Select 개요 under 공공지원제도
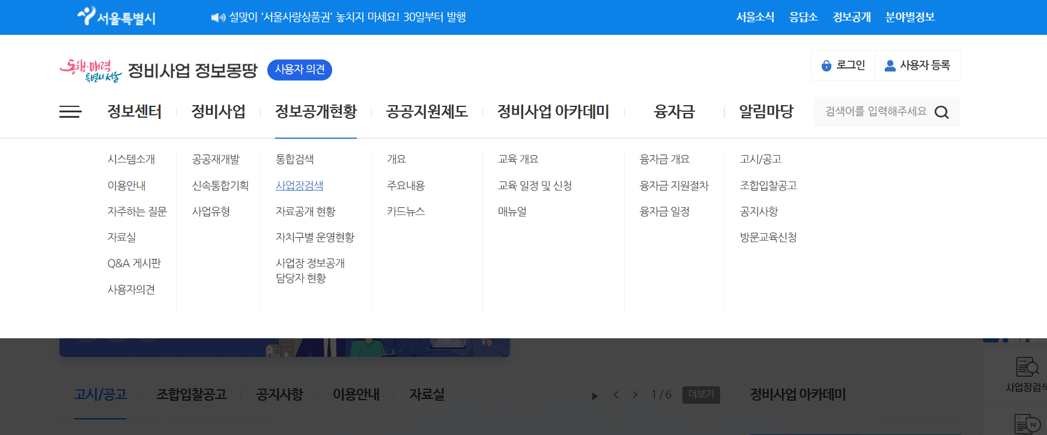Screen dimensions: 1047x435 396,159
